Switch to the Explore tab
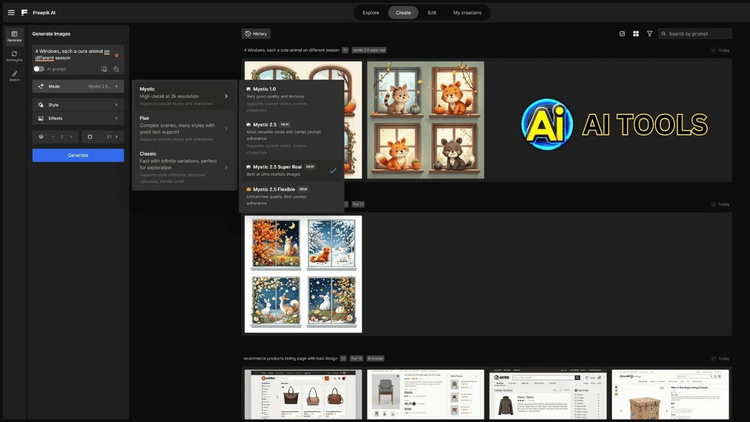 coord(370,13)
